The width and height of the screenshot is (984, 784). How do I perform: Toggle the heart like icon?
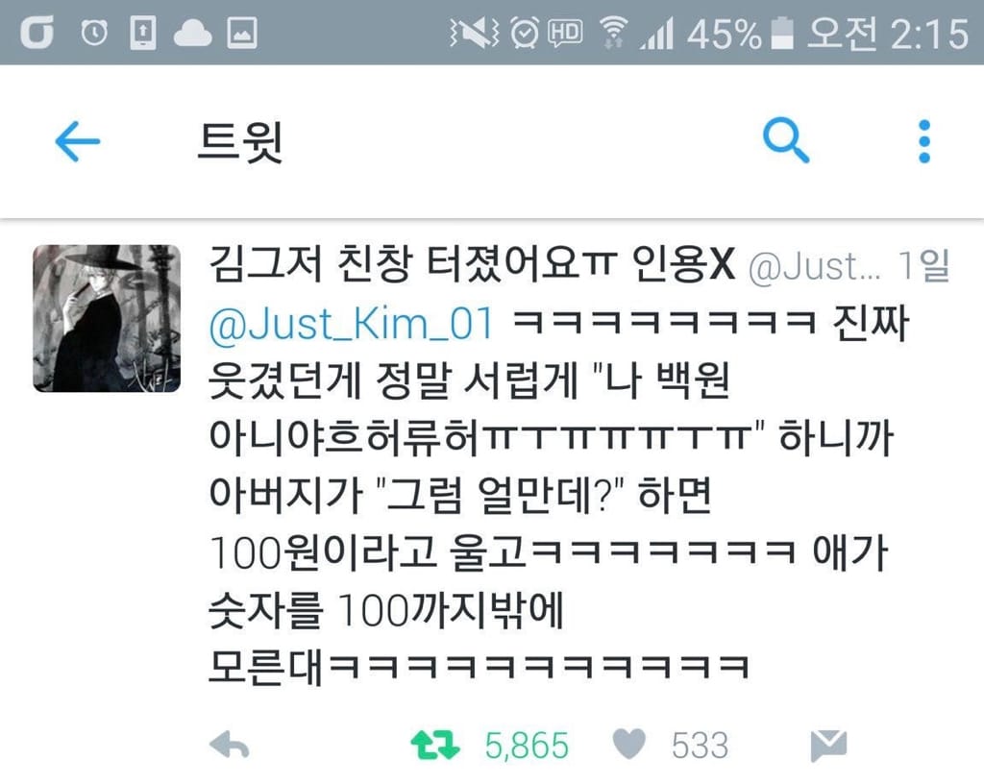point(628,745)
